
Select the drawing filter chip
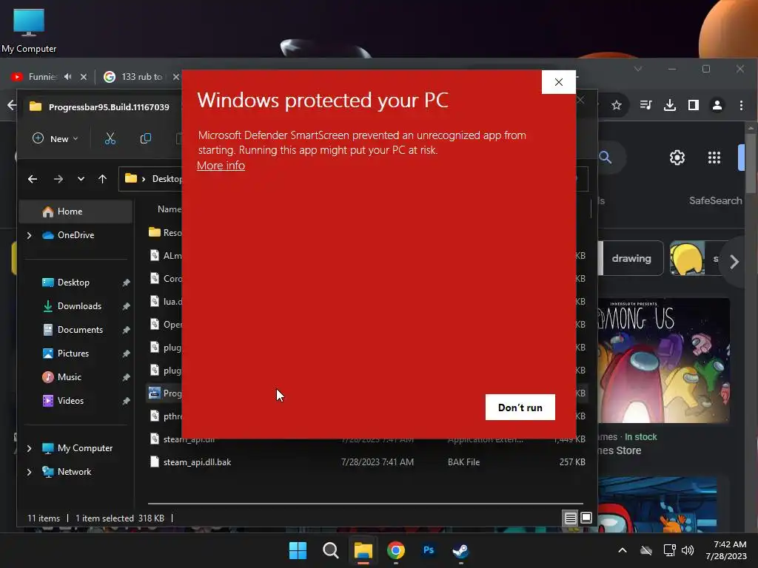click(x=631, y=258)
